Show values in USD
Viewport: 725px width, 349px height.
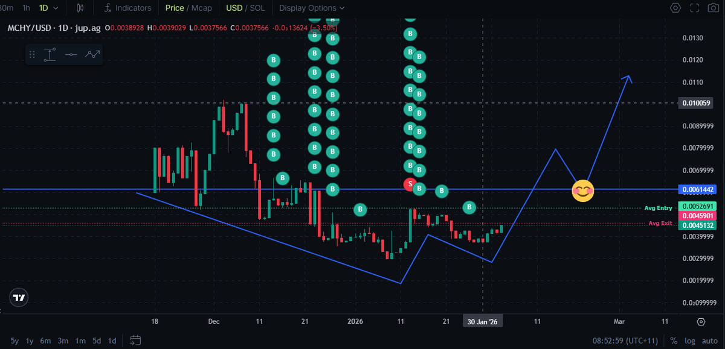click(234, 8)
